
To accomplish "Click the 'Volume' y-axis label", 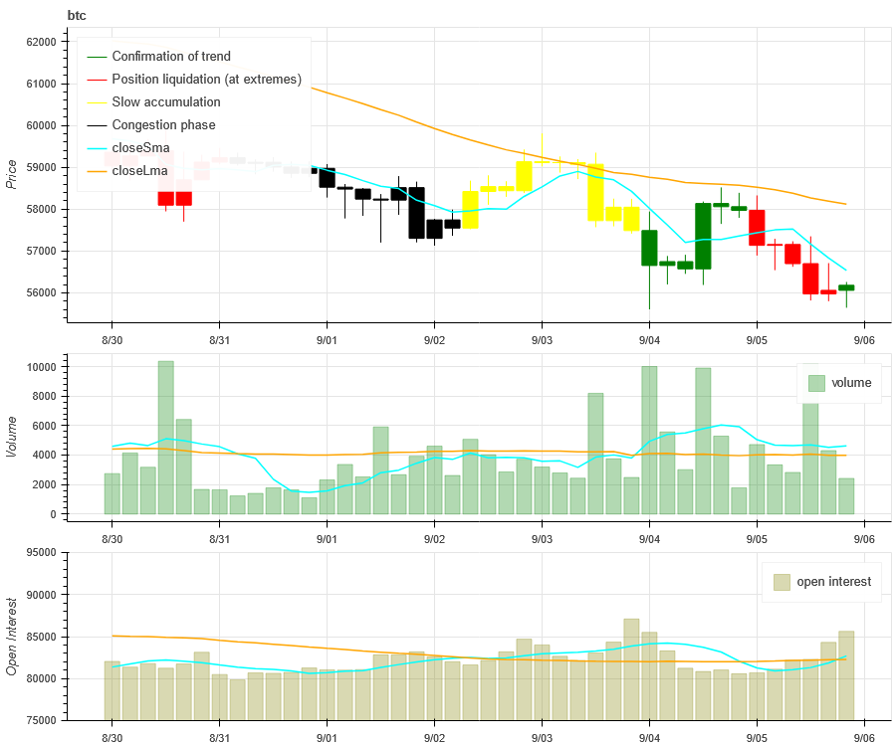I will click(11, 437).
